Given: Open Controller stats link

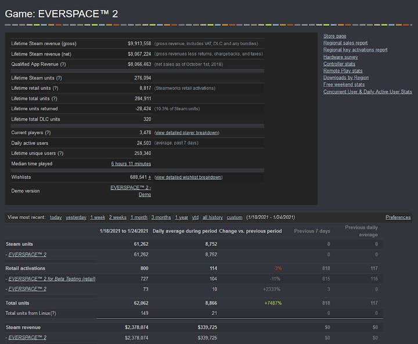Looking at the screenshot, I should click(x=339, y=64).
